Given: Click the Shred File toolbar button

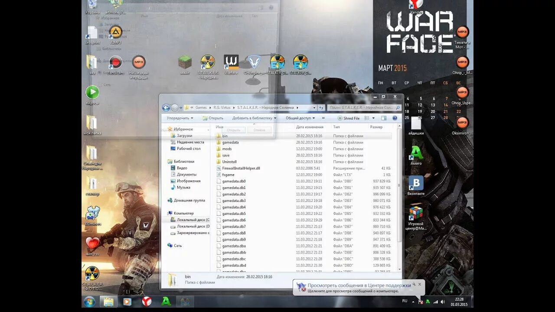Looking at the screenshot, I should (349, 118).
